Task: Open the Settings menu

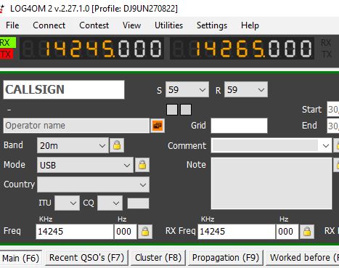Action: [x=212, y=25]
